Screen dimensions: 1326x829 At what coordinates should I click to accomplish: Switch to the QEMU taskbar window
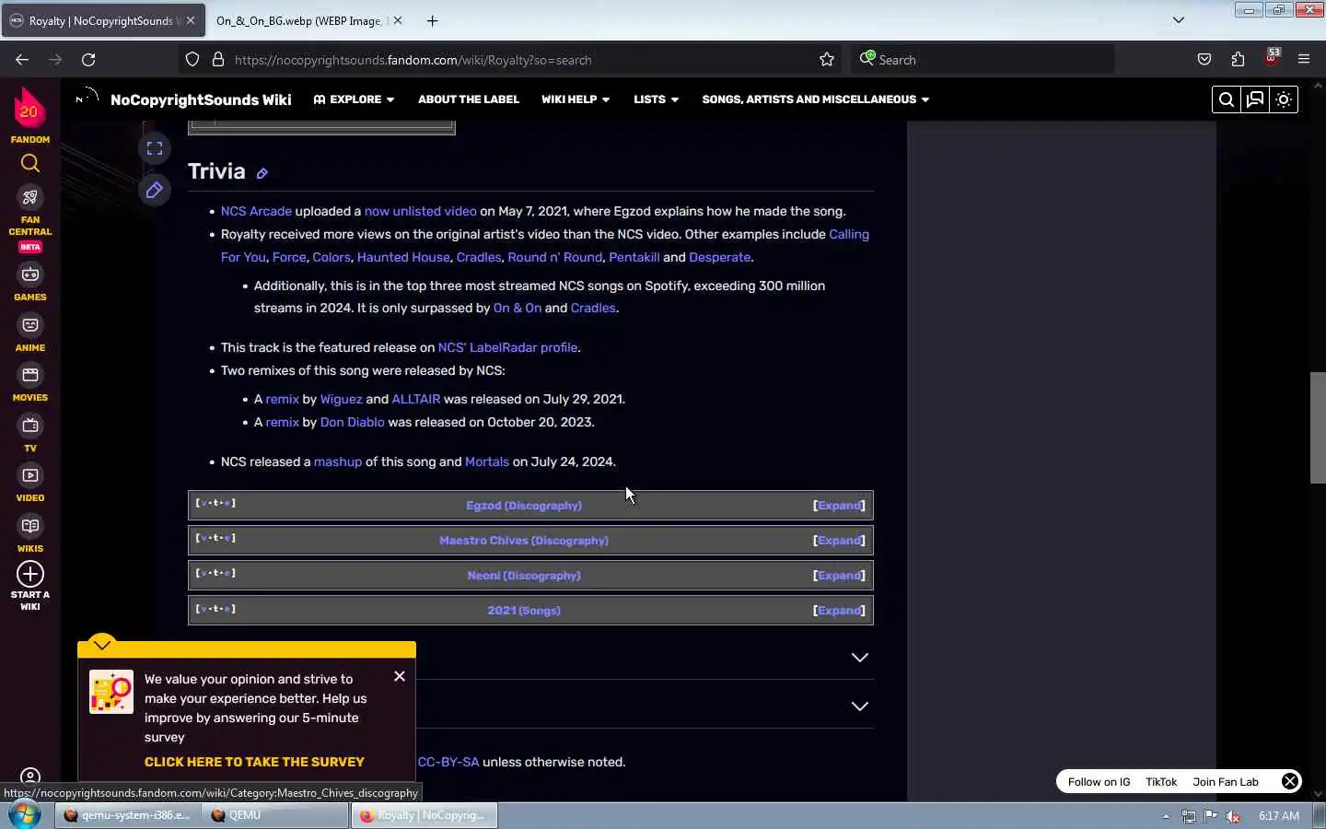(276, 815)
